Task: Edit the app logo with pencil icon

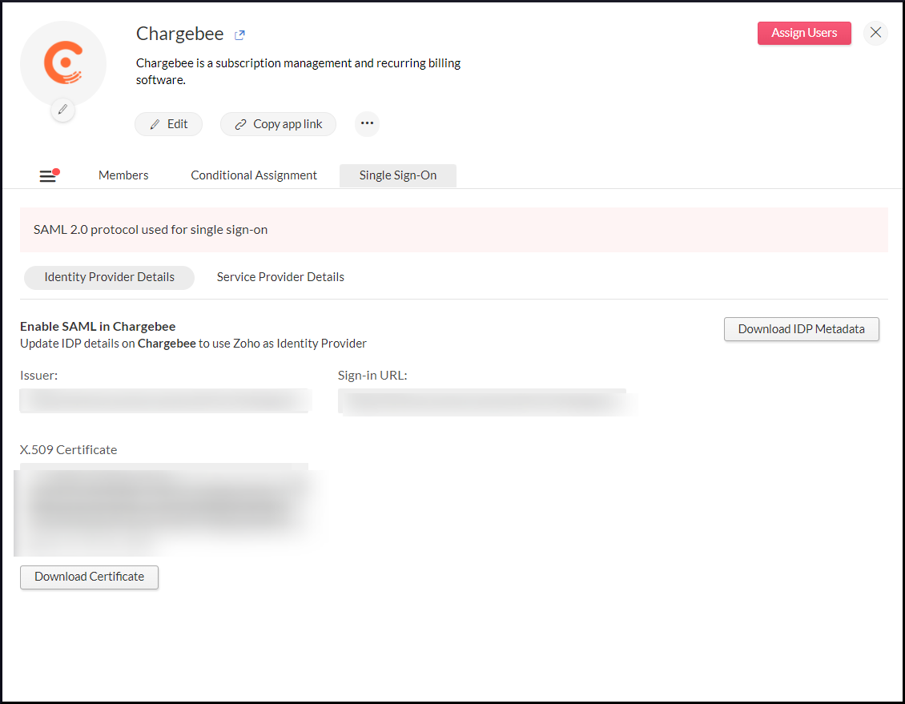Action: point(63,110)
